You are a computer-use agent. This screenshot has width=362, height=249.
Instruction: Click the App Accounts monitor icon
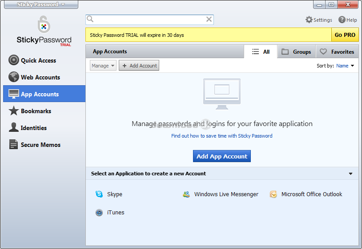pos(14,94)
